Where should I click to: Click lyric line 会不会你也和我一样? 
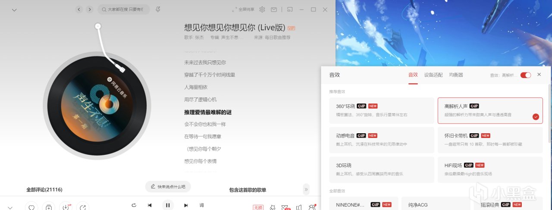[205, 124]
